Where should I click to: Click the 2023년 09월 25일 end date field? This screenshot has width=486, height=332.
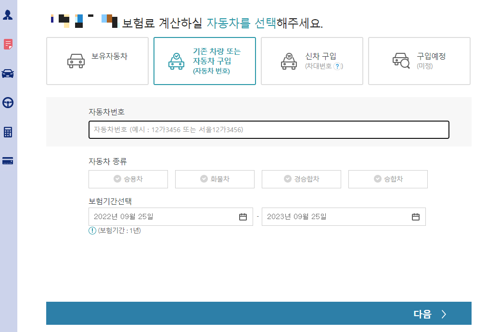point(344,217)
